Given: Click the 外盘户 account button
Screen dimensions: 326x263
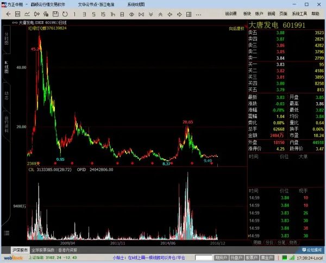Looking at the screenshot, I should (x=236, y=257).
